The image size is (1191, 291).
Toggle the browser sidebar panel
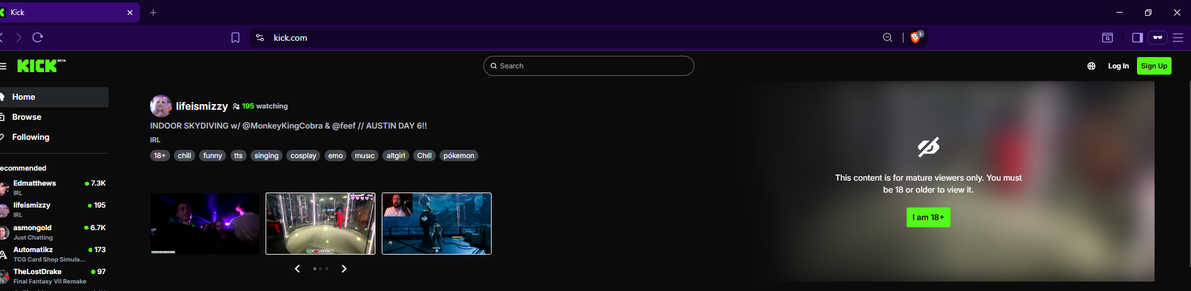(1137, 38)
